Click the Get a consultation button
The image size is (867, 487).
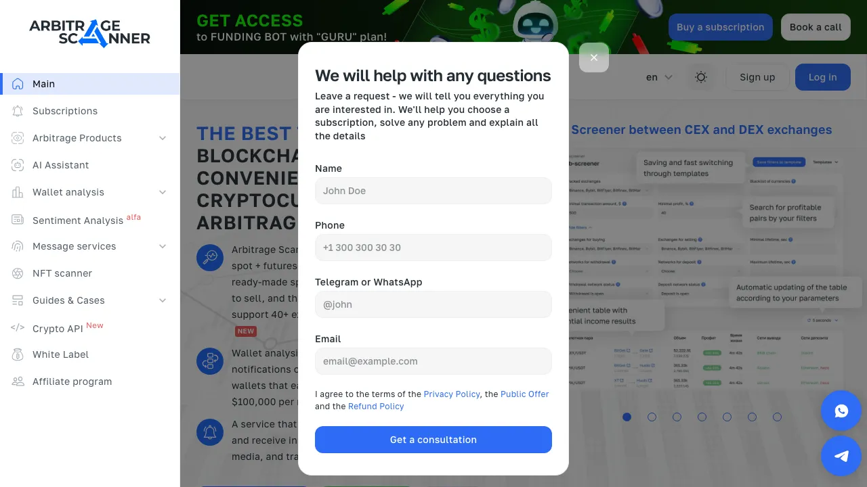click(433, 440)
